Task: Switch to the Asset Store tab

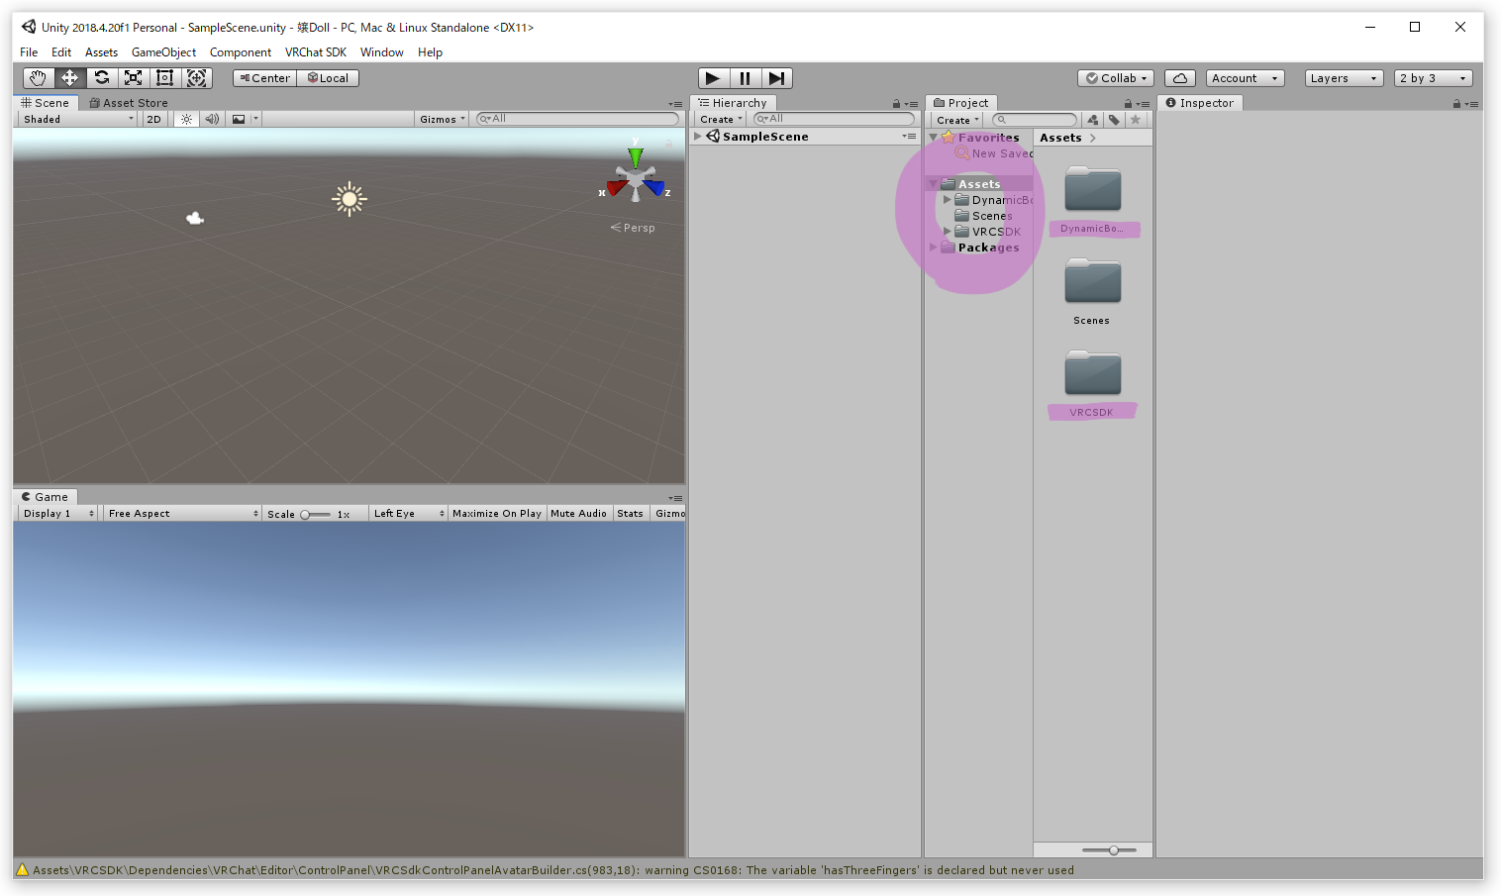Action: (129, 103)
